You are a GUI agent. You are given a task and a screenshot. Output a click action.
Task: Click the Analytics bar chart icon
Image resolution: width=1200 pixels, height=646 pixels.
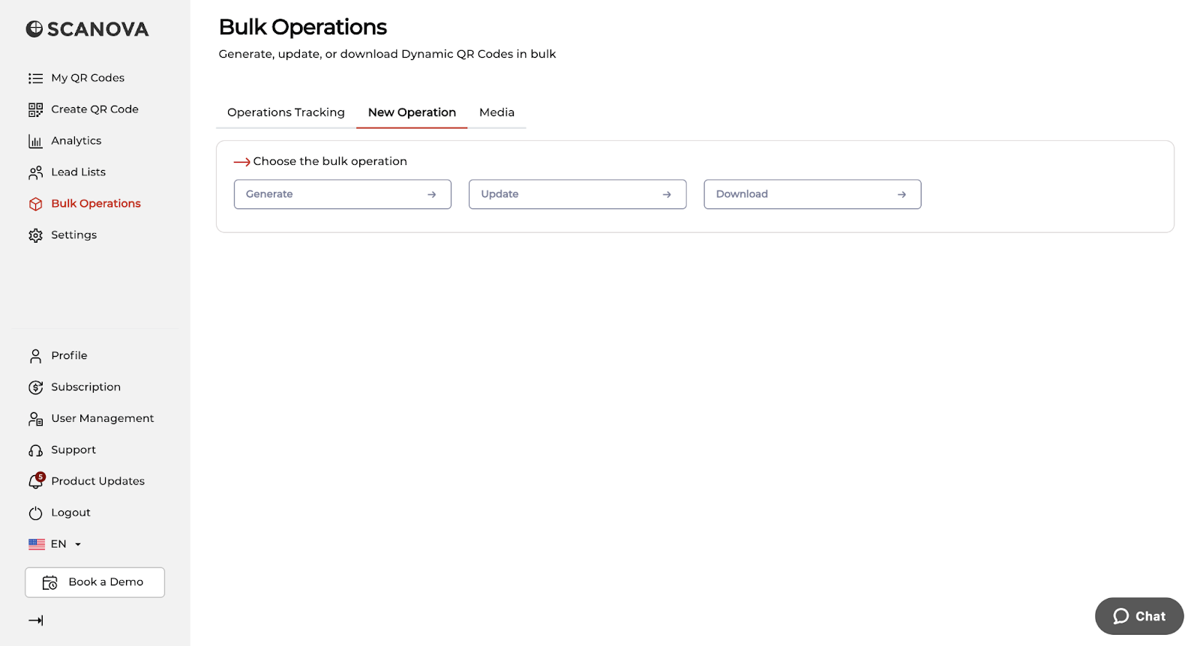click(35, 141)
